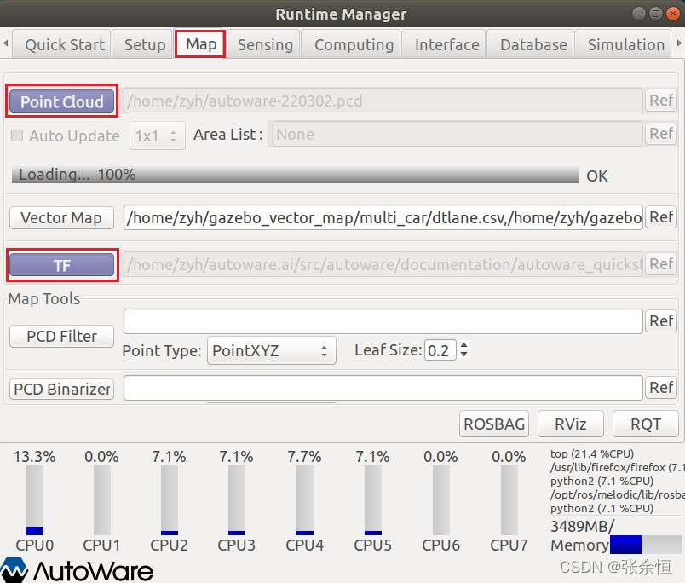
Task: Click the 'top (21.4 %CPU)' process text
Action: point(592,453)
